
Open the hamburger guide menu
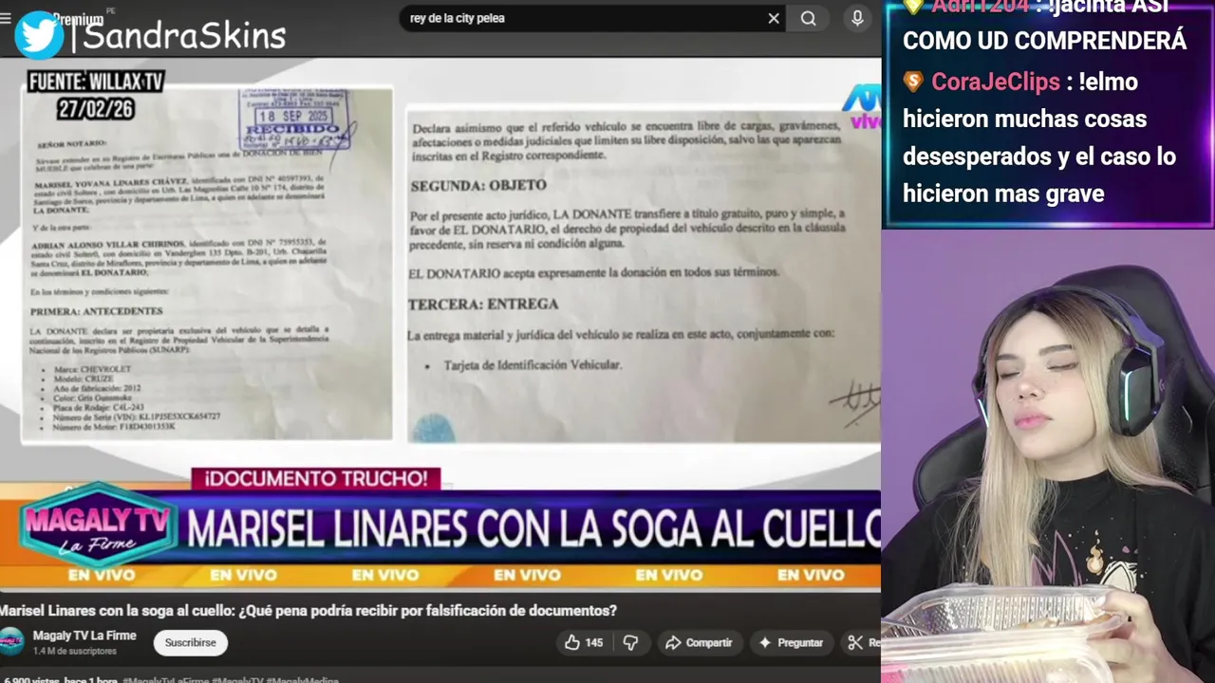tap(6, 18)
